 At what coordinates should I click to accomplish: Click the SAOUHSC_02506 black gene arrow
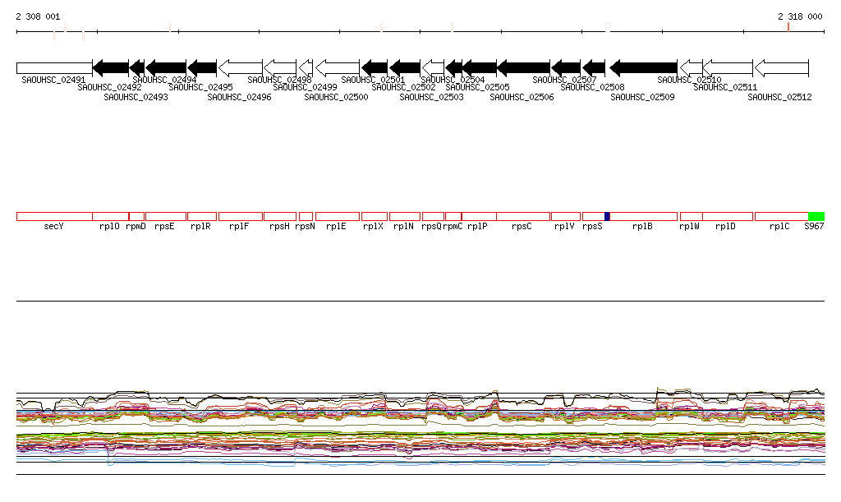click(523, 67)
